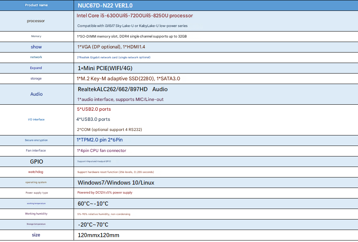Click the 'RealtekALC262/662/897HD Audio' text
The width and height of the screenshot is (358, 242).
pos(122,89)
